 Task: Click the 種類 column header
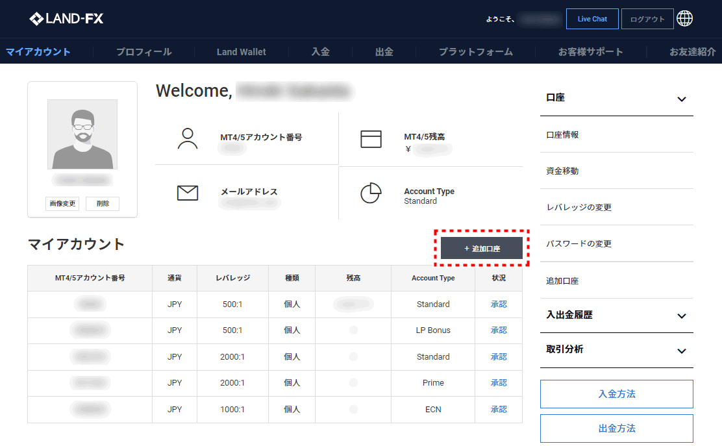pos(292,278)
